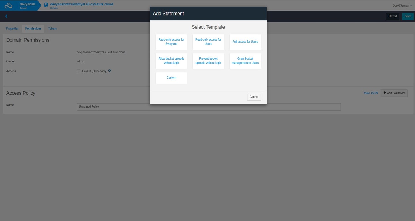This screenshot has height=221, width=415.
Task: Switch to the Properties tab
Action: pyautogui.click(x=12, y=28)
